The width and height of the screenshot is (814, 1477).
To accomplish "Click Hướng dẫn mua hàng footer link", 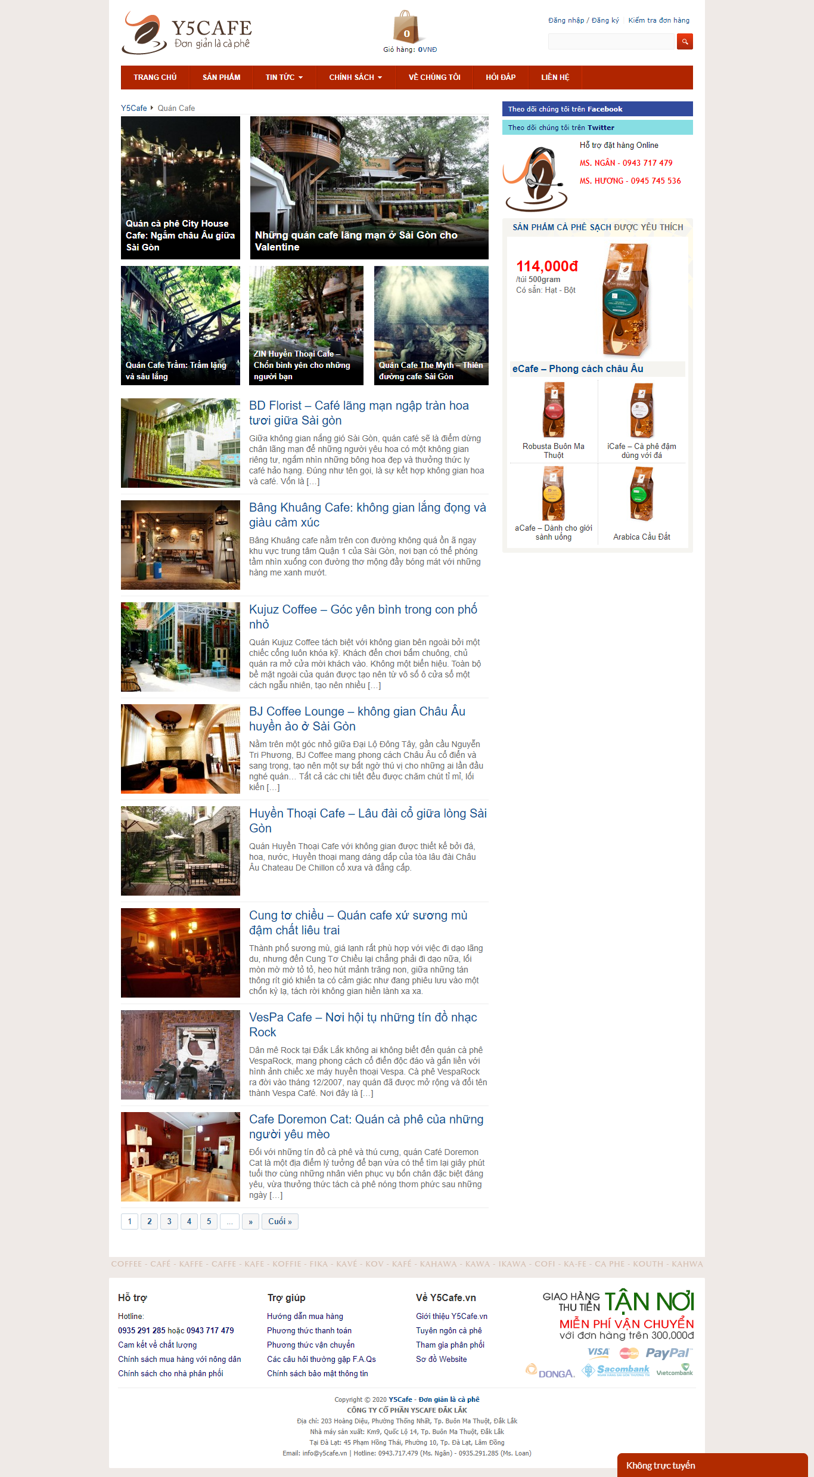I will pyautogui.click(x=305, y=1316).
